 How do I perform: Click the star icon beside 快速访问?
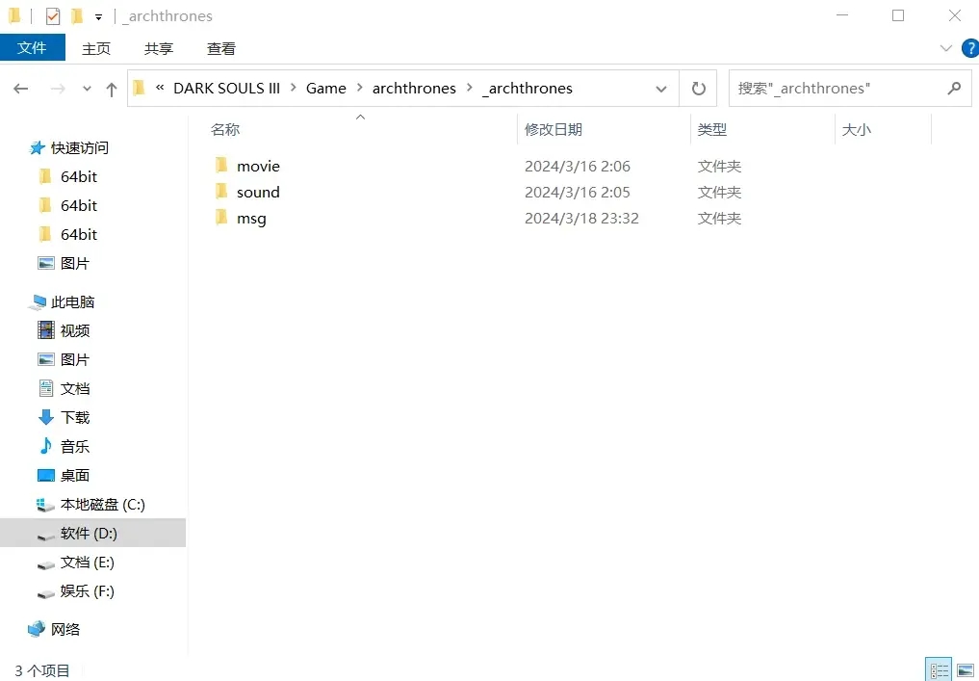(x=38, y=148)
